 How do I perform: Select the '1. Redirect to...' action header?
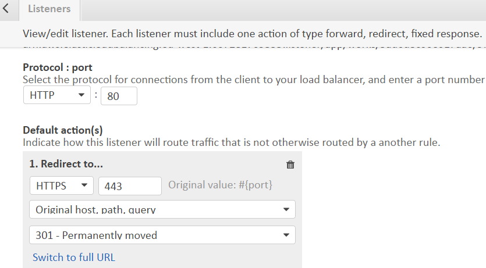(x=66, y=164)
